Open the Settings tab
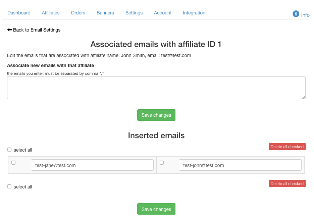The height and width of the screenshot is (224, 314). click(134, 13)
